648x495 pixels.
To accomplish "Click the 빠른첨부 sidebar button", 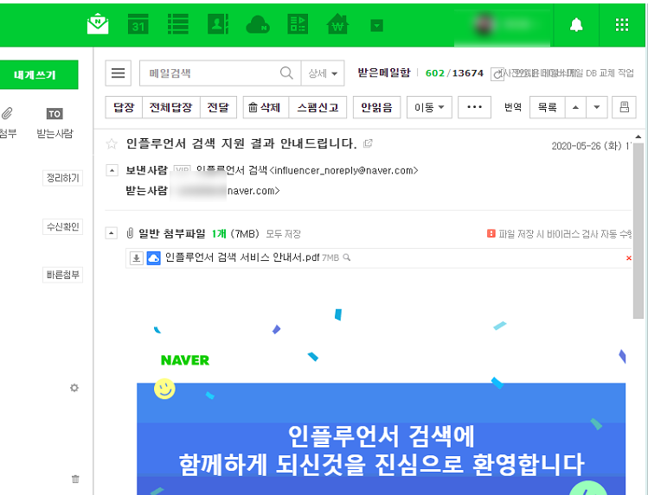I will click(63, 275).
